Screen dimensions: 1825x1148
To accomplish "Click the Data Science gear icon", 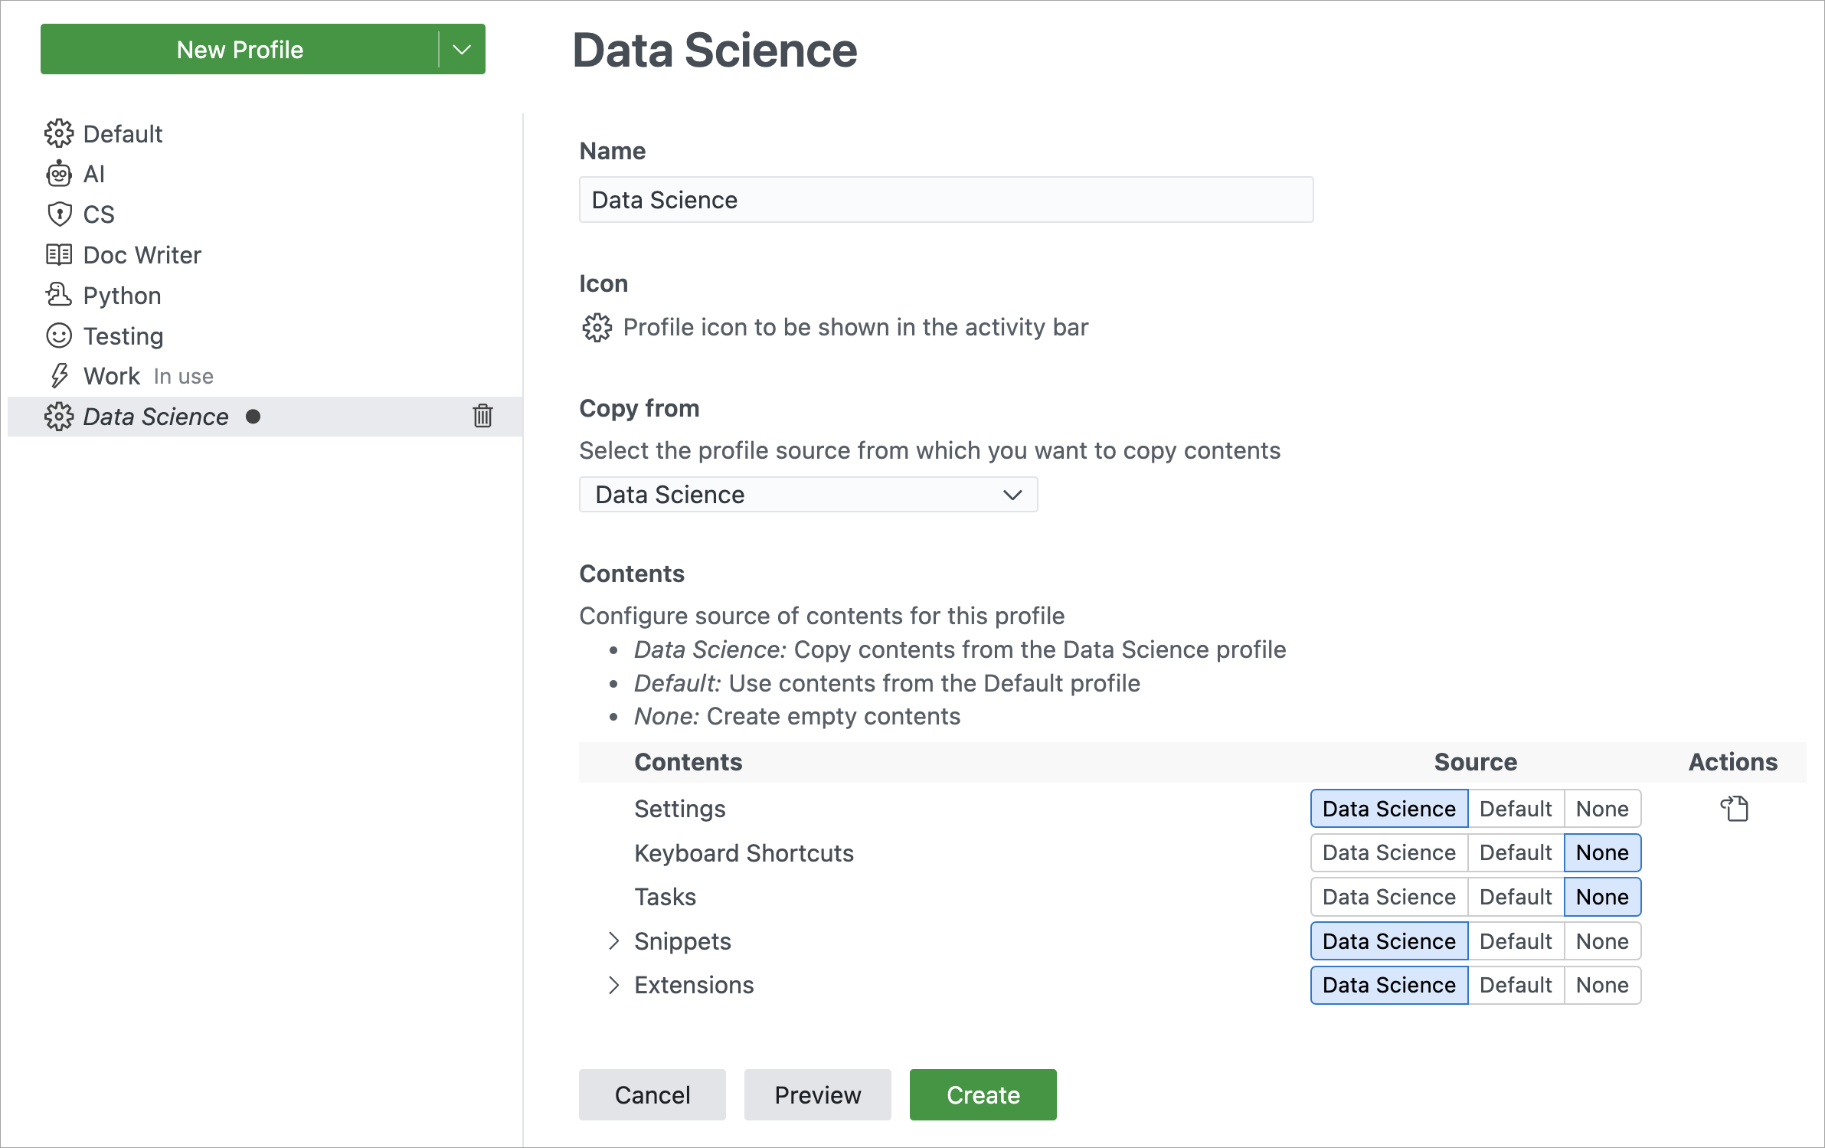I will [60, 415].
